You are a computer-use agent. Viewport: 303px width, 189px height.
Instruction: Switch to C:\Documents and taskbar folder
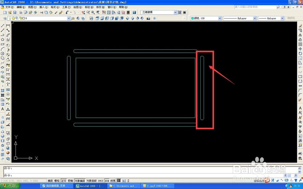click(x=124, y=186)
